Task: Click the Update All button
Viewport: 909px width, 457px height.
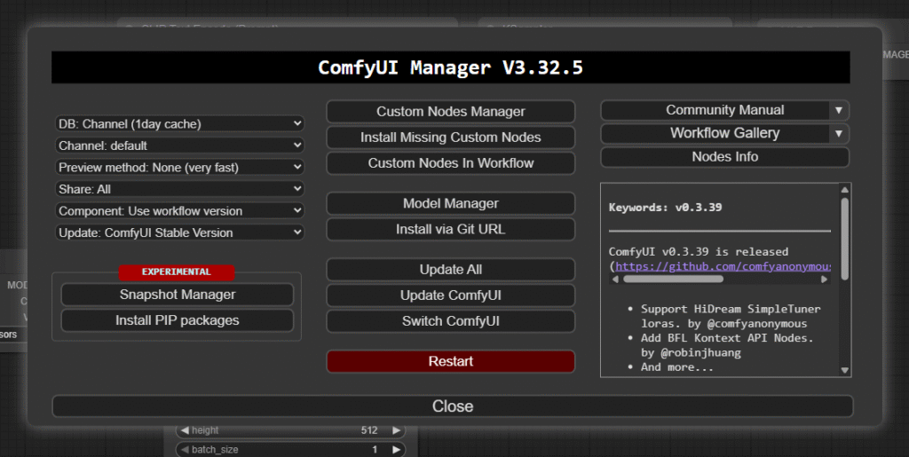Action: [x=450, y=270]
